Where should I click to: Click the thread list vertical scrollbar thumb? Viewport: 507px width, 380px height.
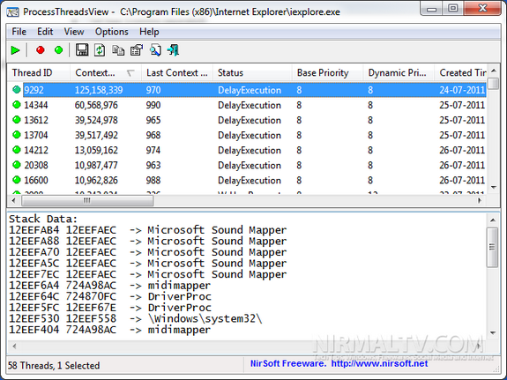(x=494, y=83)
